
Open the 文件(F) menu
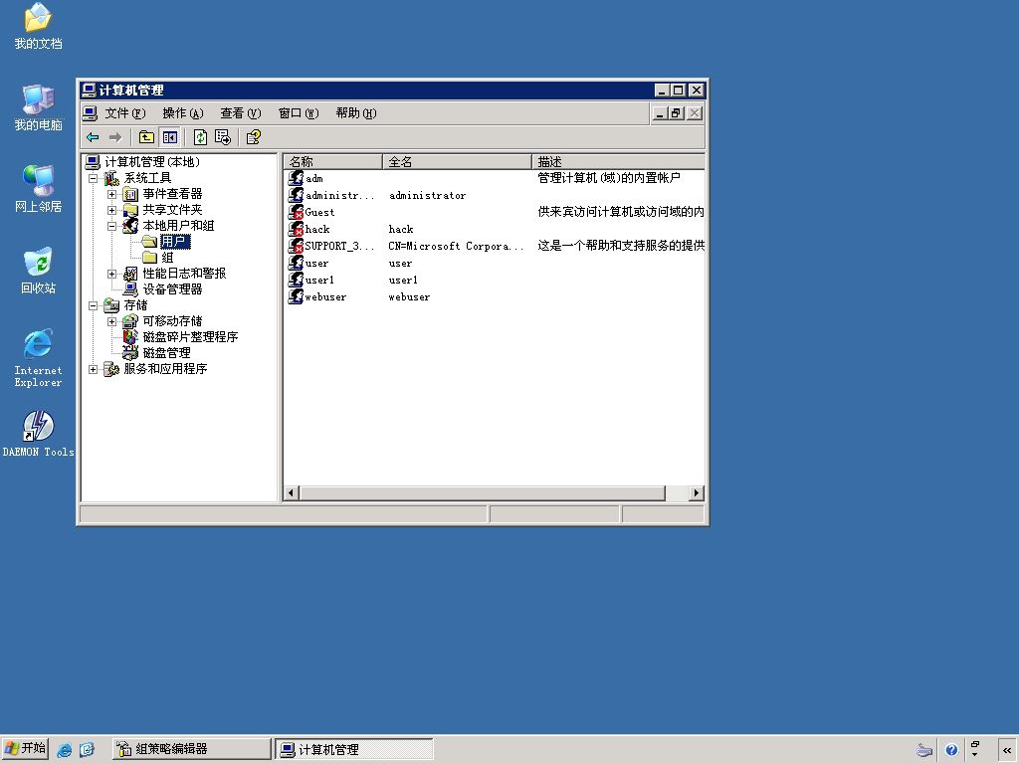tap(125, 113)
